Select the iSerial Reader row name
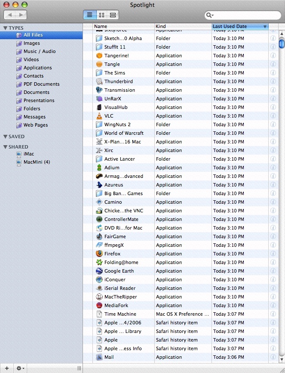 120,288
